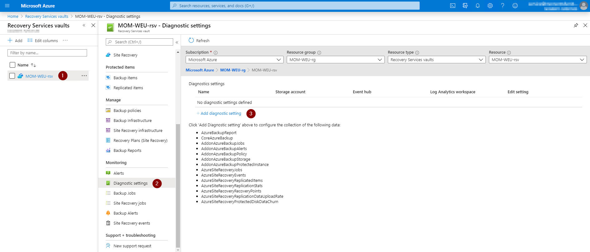Click the Log Analytics workspace column header

453,92
